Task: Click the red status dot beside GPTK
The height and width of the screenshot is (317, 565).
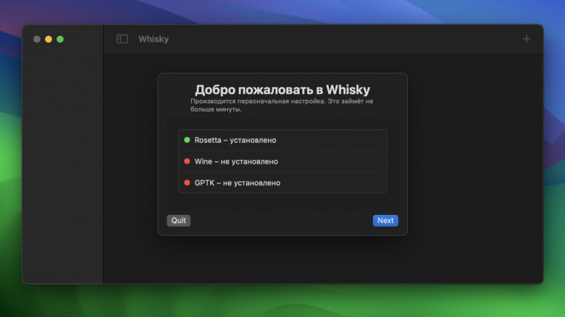Action: click(187, 182)
